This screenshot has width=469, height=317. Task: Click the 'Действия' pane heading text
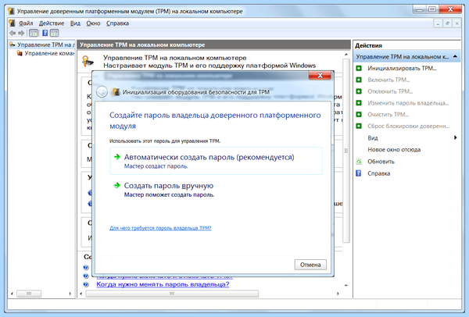pos(368,46)
